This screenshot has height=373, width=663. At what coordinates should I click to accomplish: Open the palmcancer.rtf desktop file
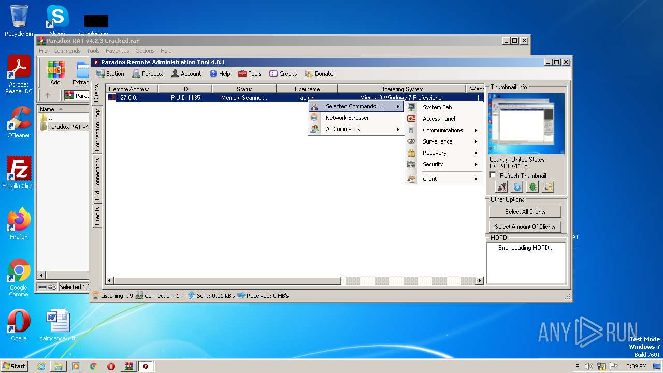(57, 325)
